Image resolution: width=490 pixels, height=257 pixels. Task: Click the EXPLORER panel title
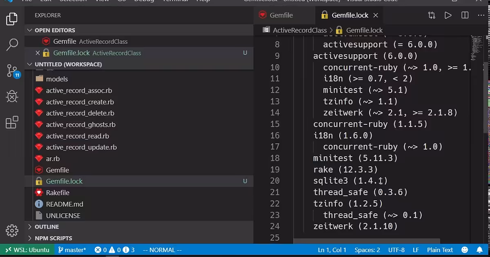tap(48, 16)
